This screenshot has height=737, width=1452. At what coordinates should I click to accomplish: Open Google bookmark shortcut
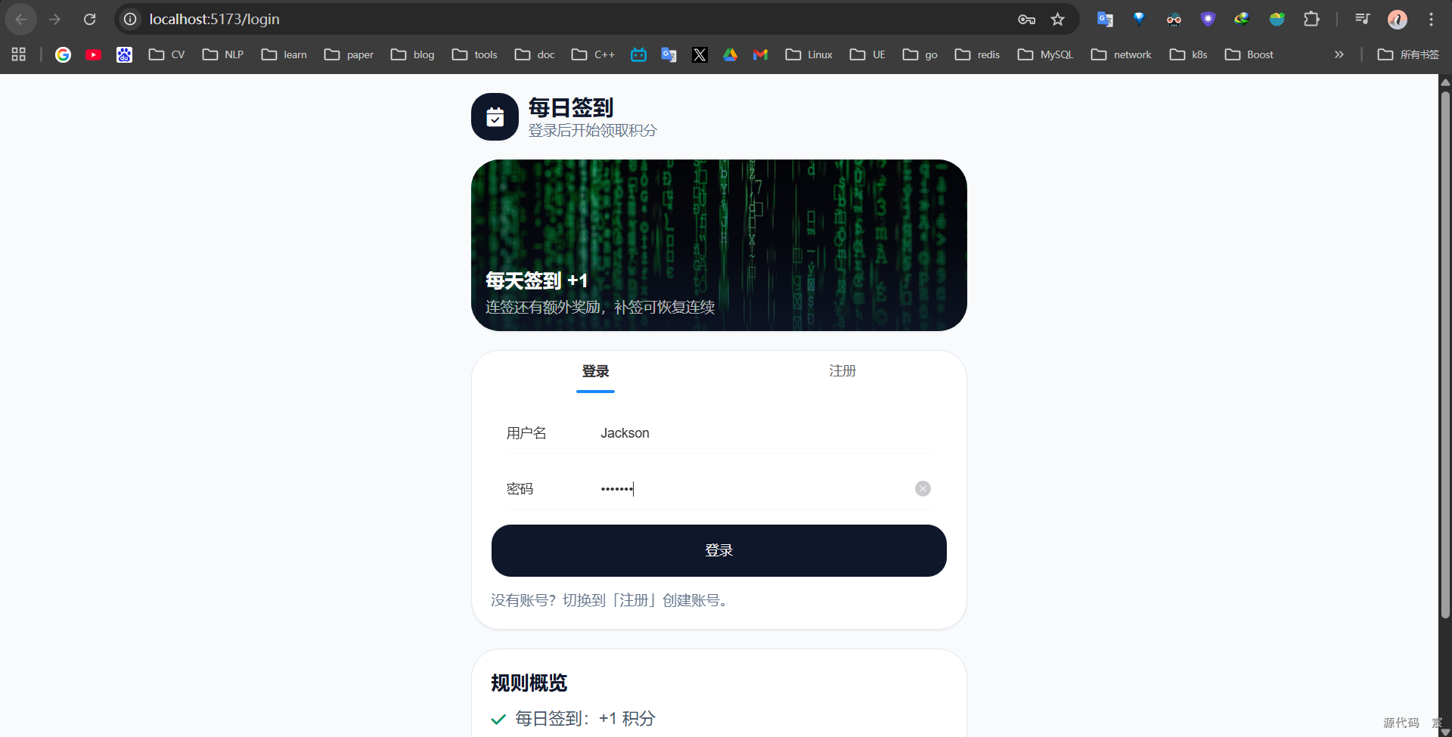[x=63, y=54]
